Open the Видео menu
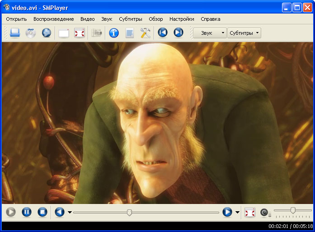The image size is (315, 232). click(x=88, y=19)
